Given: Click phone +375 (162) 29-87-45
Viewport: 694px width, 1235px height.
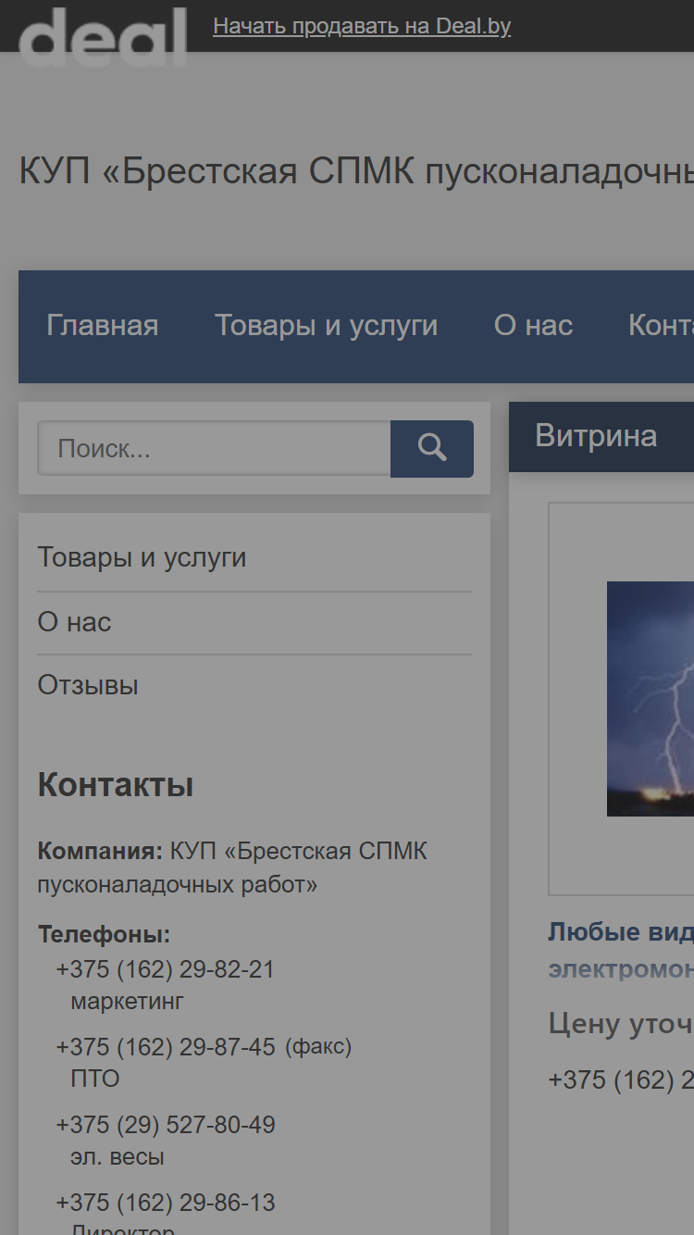Looking at the screenshot, I should coord(166,1047).
